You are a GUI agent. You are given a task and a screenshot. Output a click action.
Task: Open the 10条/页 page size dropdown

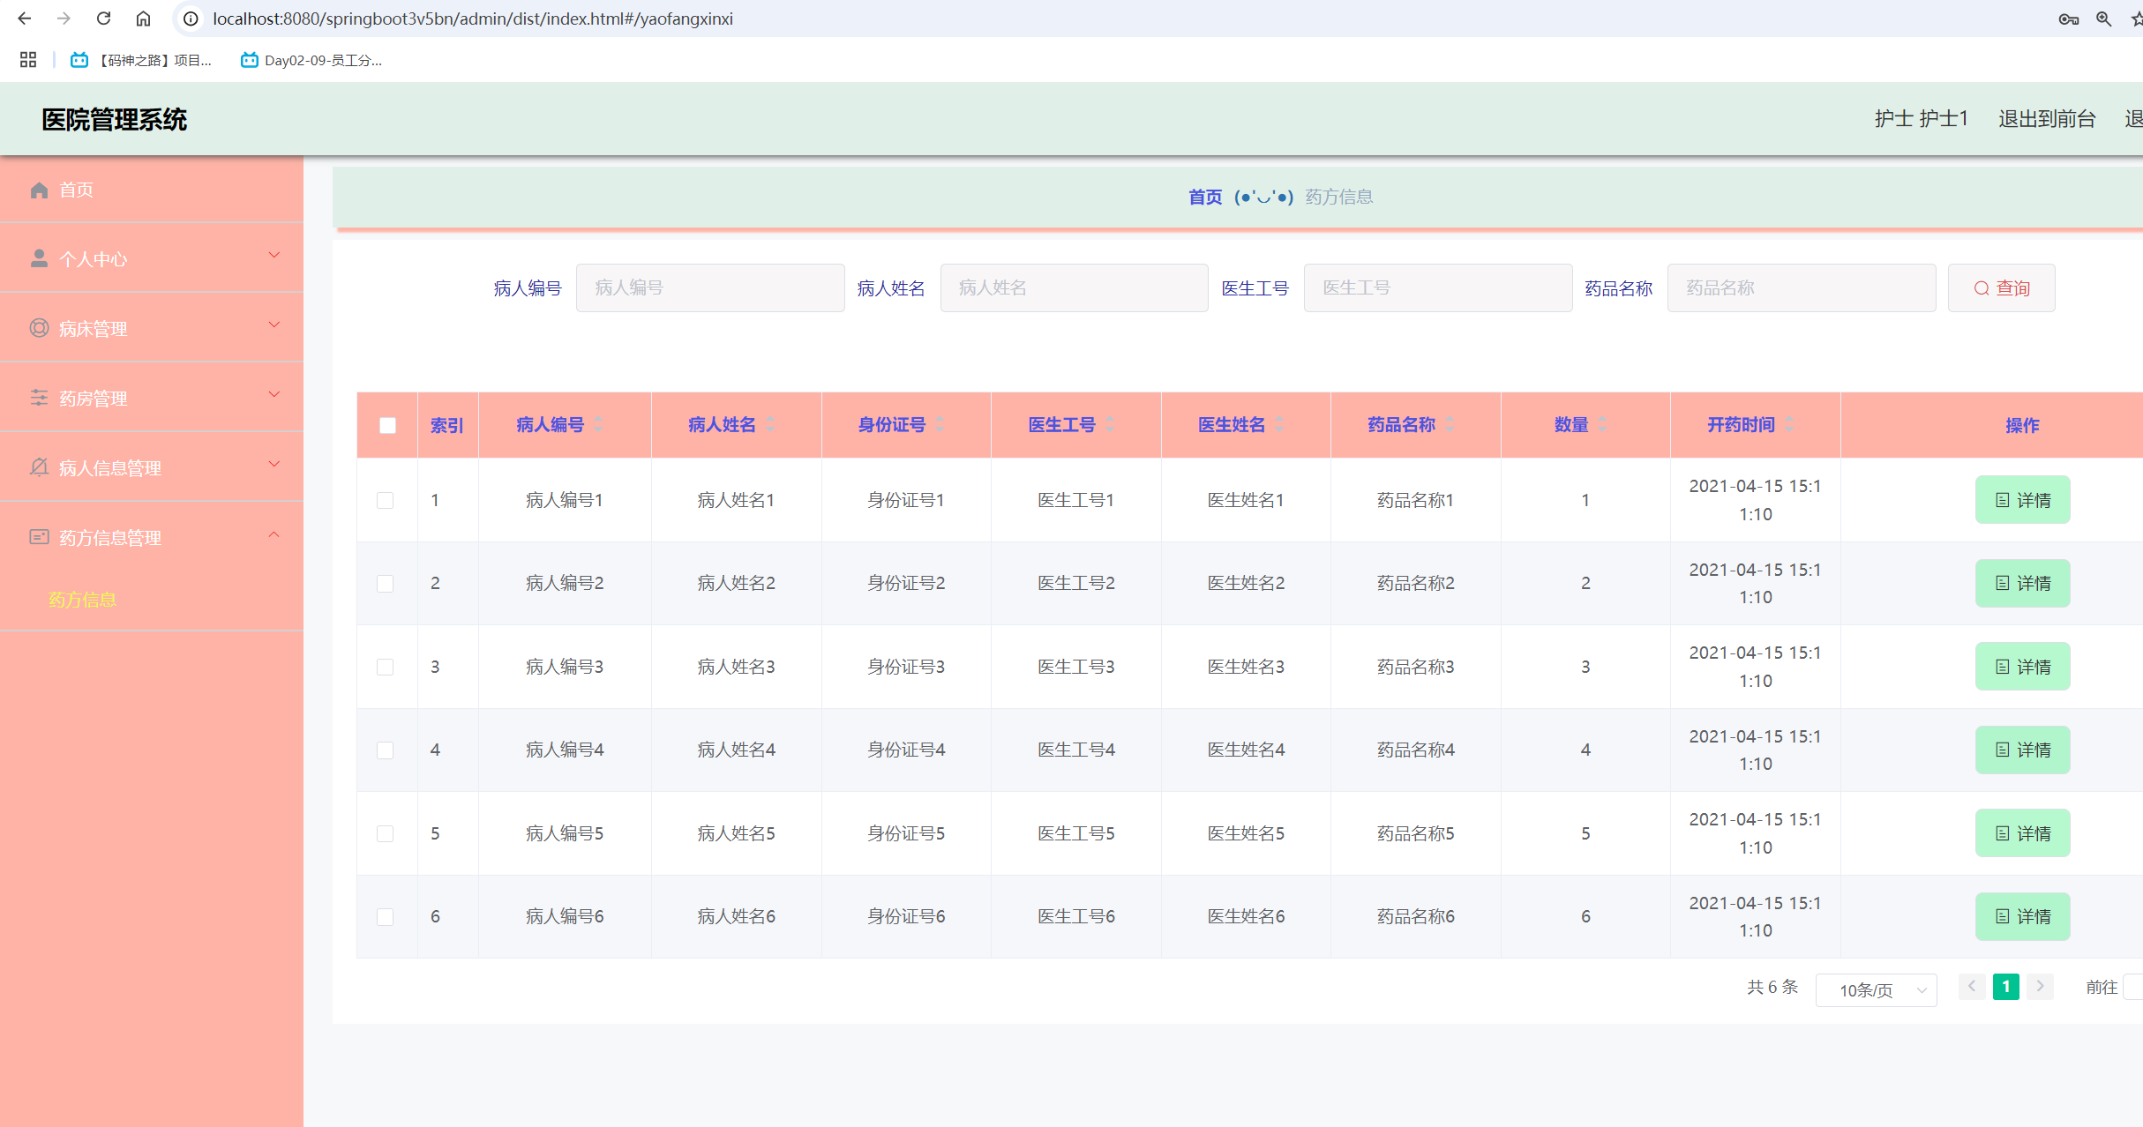pyautogui.click(x=1876, y=989)
